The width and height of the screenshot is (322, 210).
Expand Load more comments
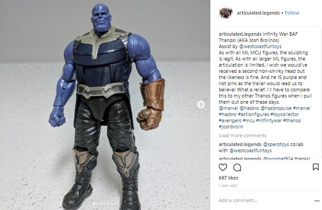pyautogui.click(x=243, y=135)
